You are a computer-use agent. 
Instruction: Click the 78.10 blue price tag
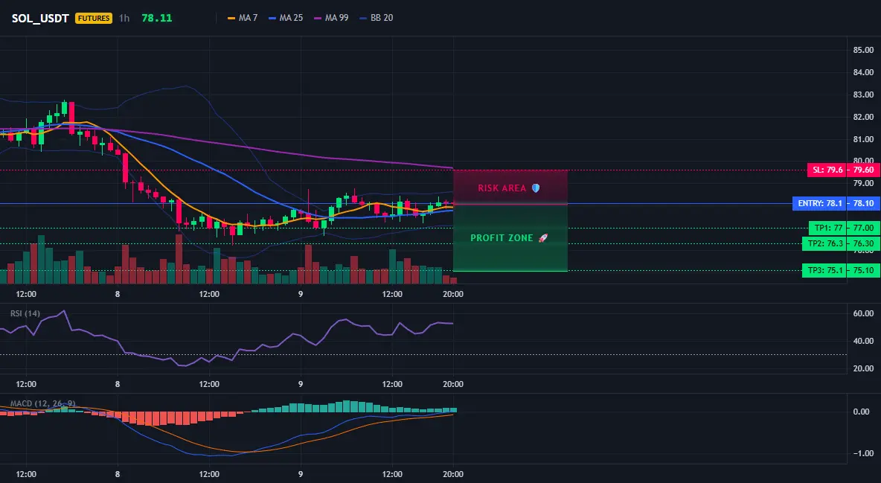(x=864, y=204)
